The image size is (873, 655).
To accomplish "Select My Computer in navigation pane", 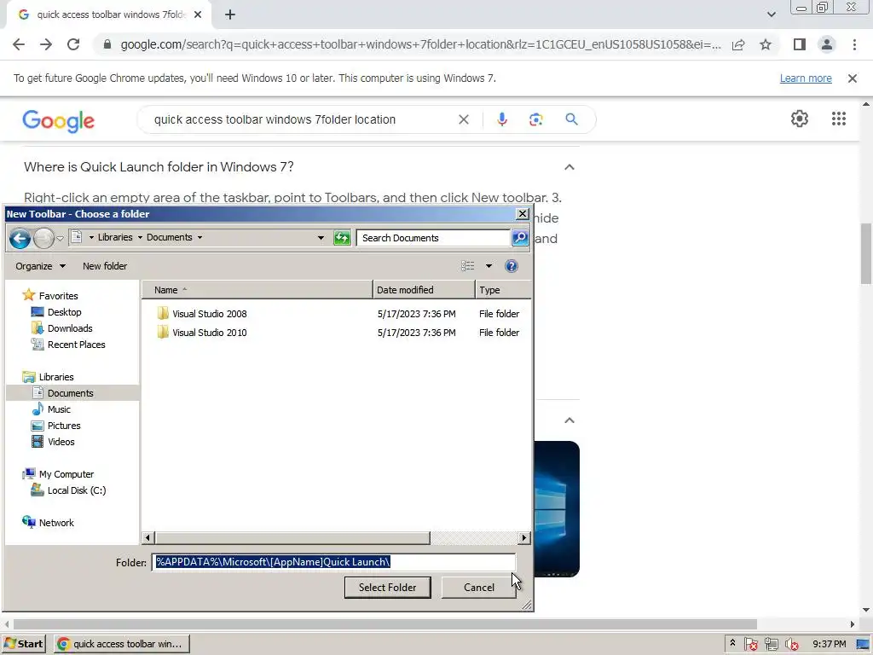I will (x=66, y=474).
